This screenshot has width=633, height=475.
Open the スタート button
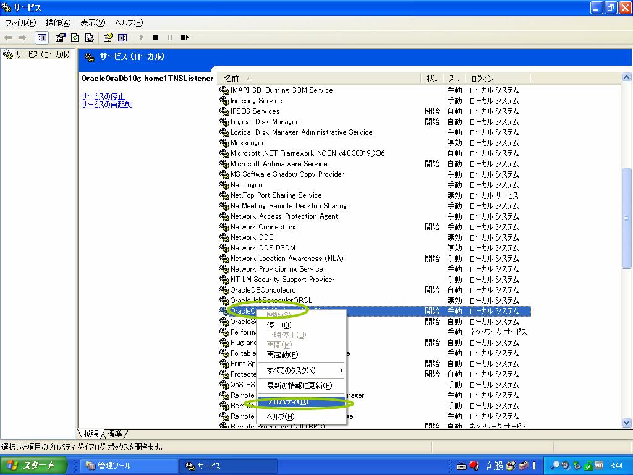(x=33, y=466)
